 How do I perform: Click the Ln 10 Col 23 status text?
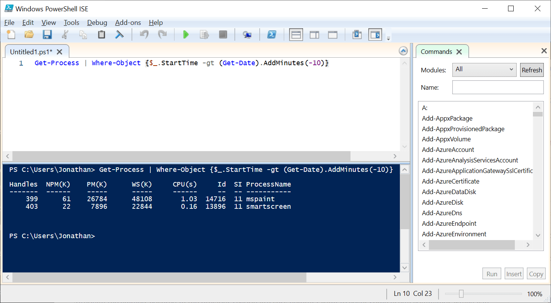tap(413, 294)
